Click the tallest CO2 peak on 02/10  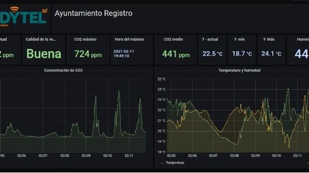coord(119,91)
